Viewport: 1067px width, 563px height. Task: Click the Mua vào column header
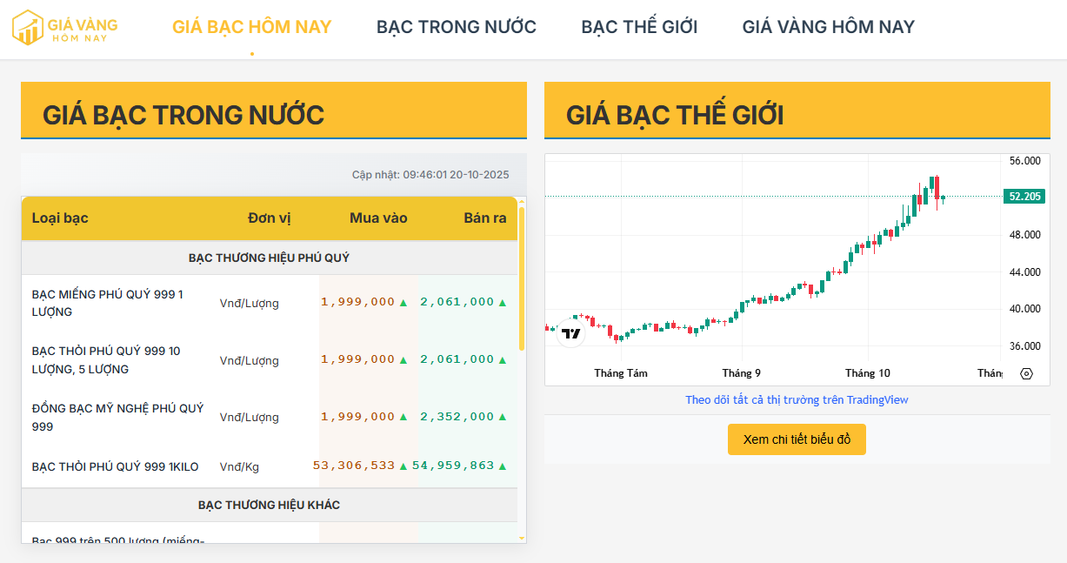[378, 218]
